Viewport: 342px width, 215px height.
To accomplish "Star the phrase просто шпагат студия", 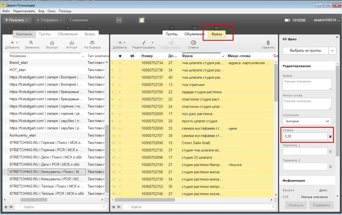I will pos(120,121).
